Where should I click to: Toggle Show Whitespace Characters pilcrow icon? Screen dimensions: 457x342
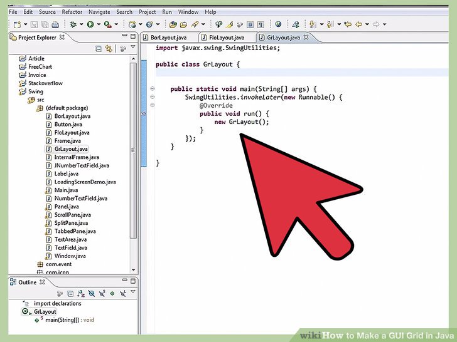tap(261, 24)
